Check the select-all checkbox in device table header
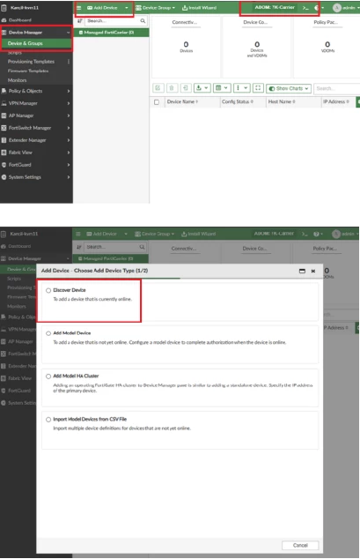 tap(157, 102)
